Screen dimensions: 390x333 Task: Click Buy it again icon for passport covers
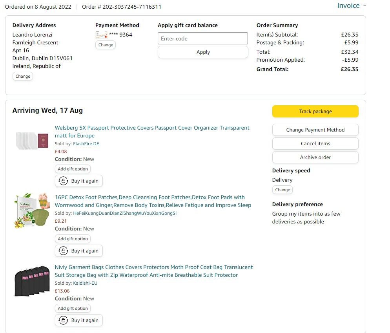tap(63, 181)
